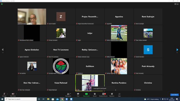Image resolution: width=180 pixels, height=101 pixels.
Task: Select Mitia Intansari participant tile
Action: (119, 50)
